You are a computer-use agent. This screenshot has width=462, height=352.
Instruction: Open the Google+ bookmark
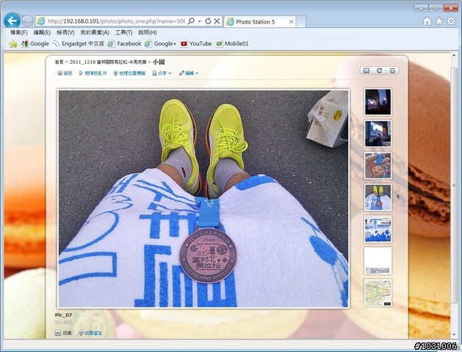pyautogui.click(x=160, y=44)
